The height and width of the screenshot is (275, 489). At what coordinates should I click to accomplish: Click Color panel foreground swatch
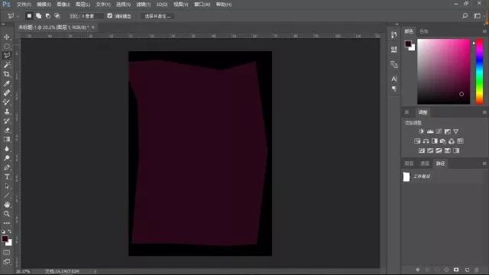pyautogui.click(x=408, y=44)
